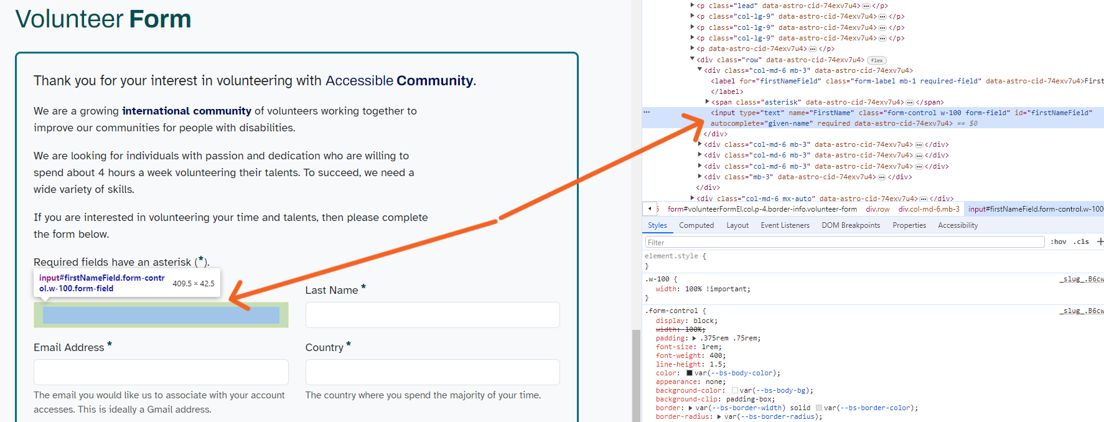Expand the div class mb-3 node

(699, 177)
